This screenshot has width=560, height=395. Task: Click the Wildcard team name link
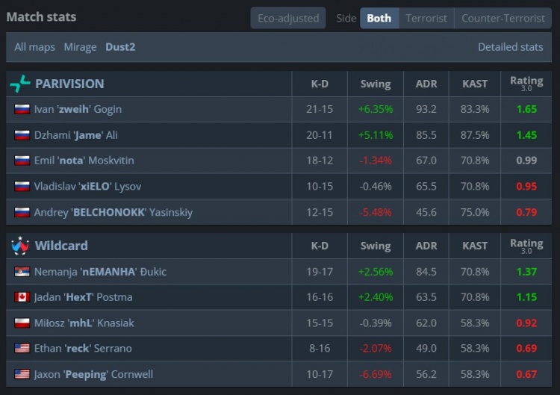[x=61, y=246]
